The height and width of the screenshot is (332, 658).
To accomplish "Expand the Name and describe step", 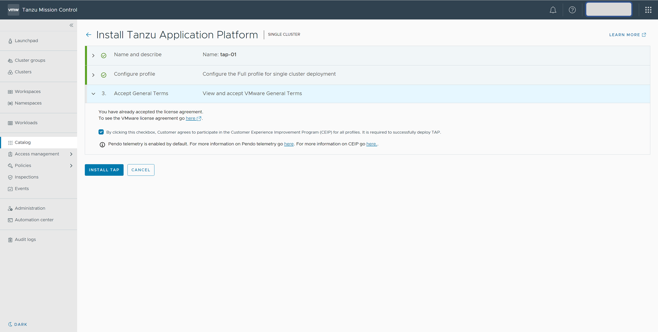I will click(x=93, y=55).
